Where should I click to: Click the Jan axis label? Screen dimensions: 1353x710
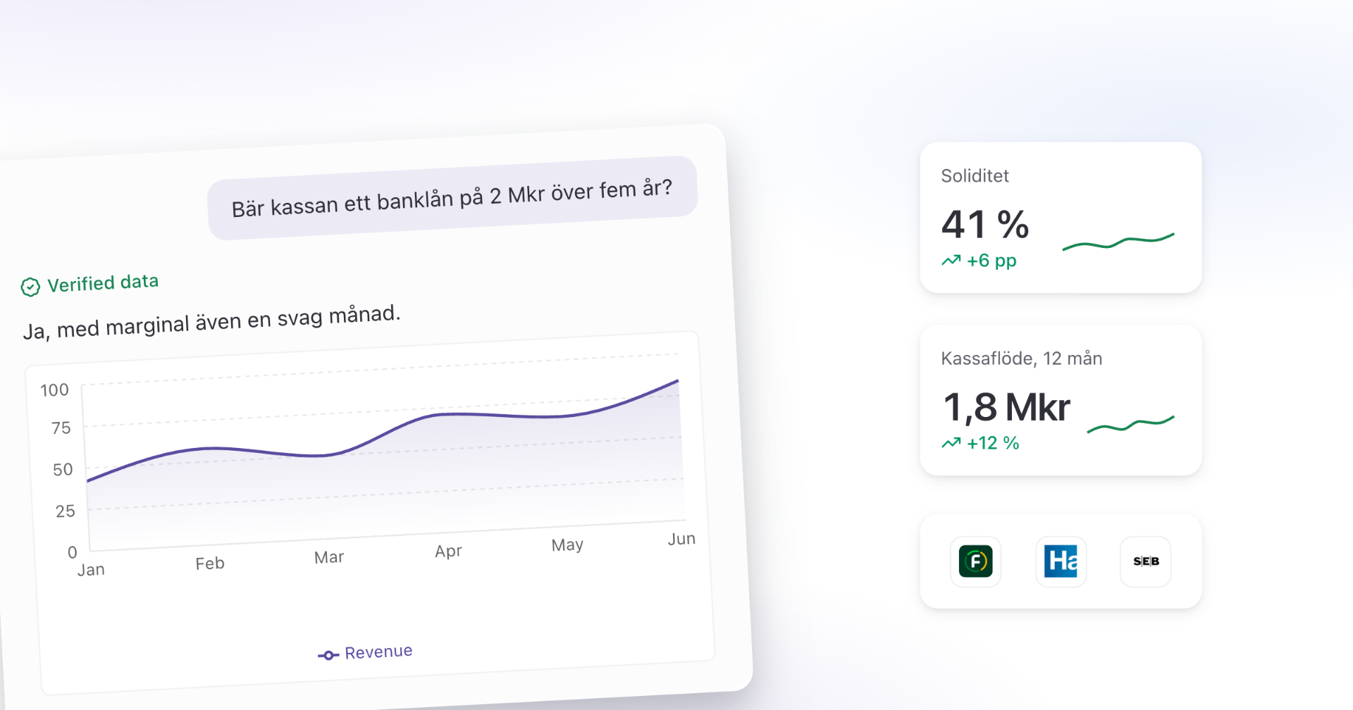91,570
